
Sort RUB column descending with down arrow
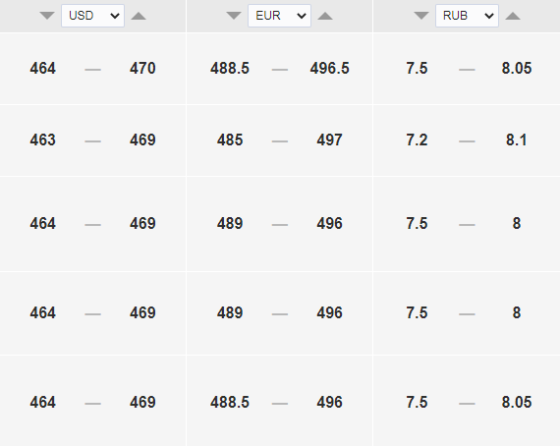click(x=421, y=16)
